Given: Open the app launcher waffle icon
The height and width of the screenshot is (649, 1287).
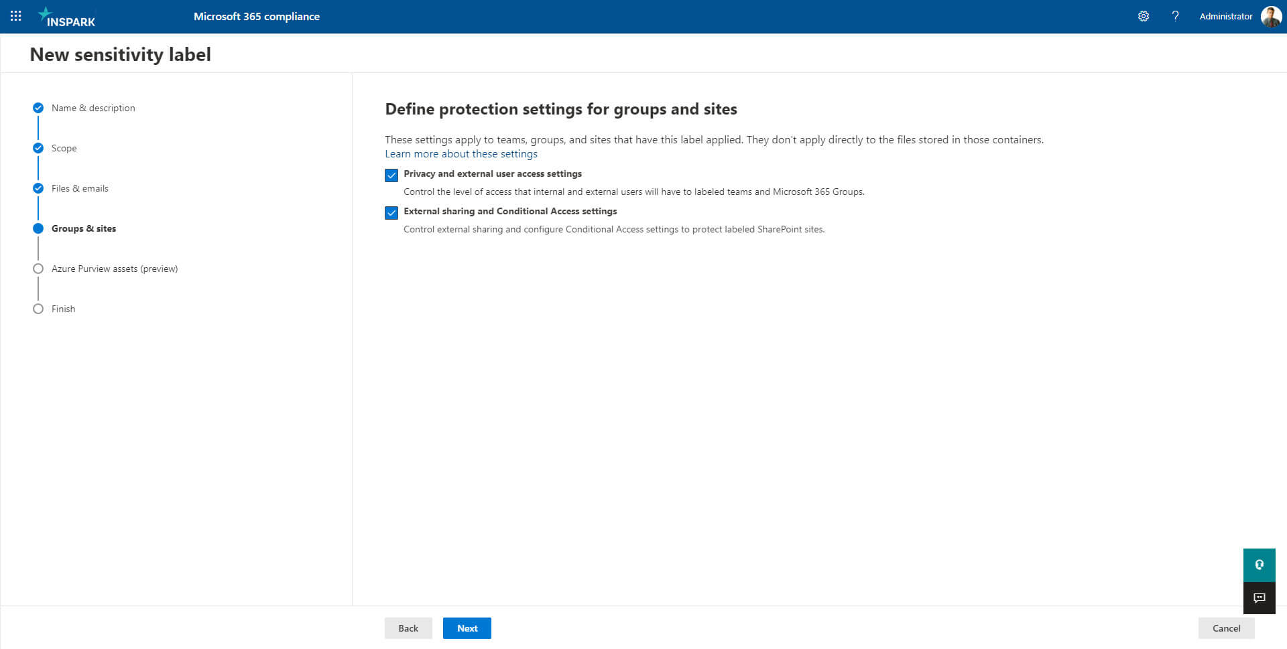Looking at the screenshot, I should [x=16, y=16].
